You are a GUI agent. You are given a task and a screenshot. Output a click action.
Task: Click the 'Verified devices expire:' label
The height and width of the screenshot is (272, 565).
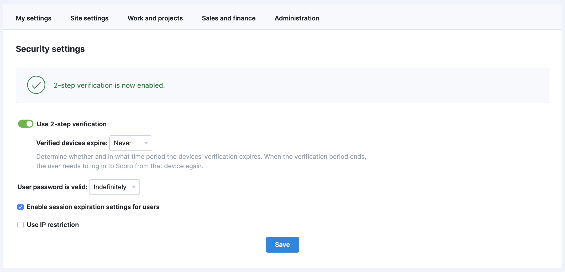pyautogui.click(x=72, y=143)
